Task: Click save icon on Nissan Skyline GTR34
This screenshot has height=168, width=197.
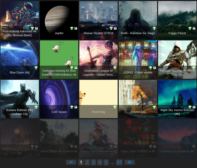Action: pos(115,28)
